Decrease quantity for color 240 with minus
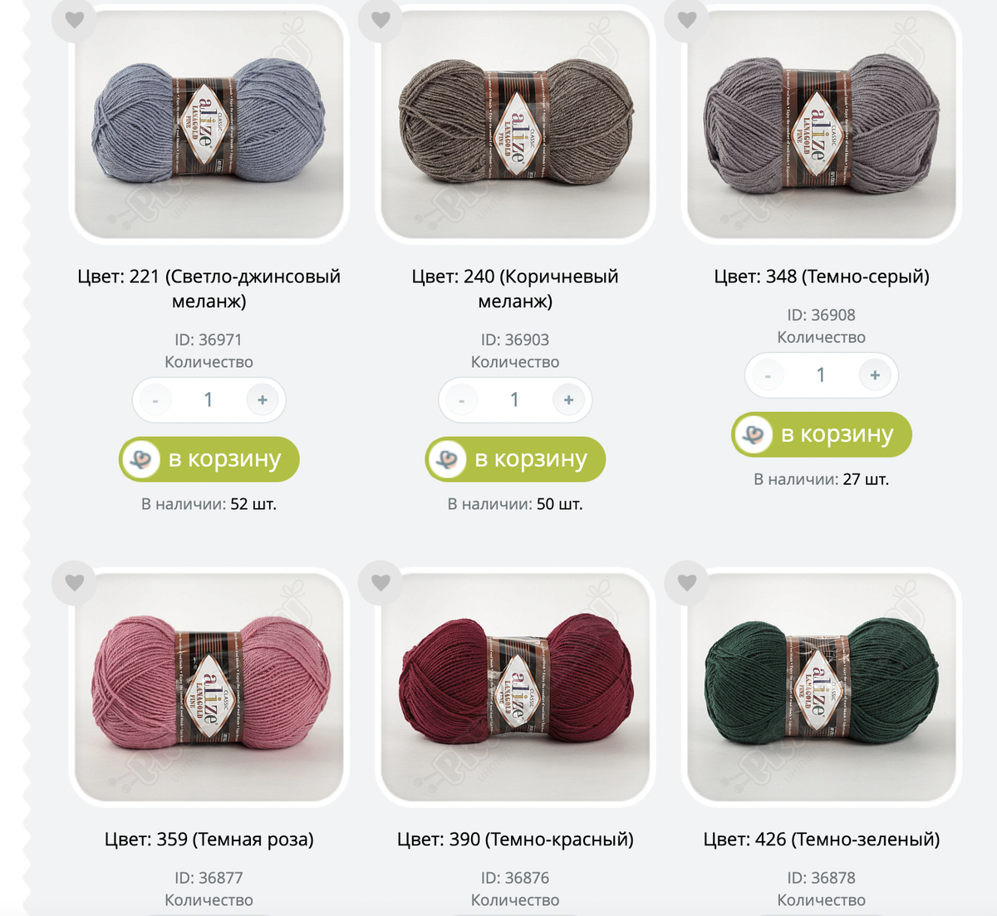This screenshot has height=916, width=997. (462, 400)
